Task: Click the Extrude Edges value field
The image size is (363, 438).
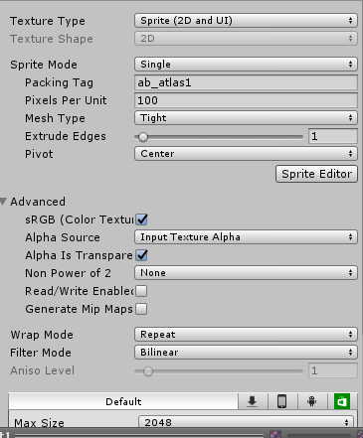Action: click(333, 136)
